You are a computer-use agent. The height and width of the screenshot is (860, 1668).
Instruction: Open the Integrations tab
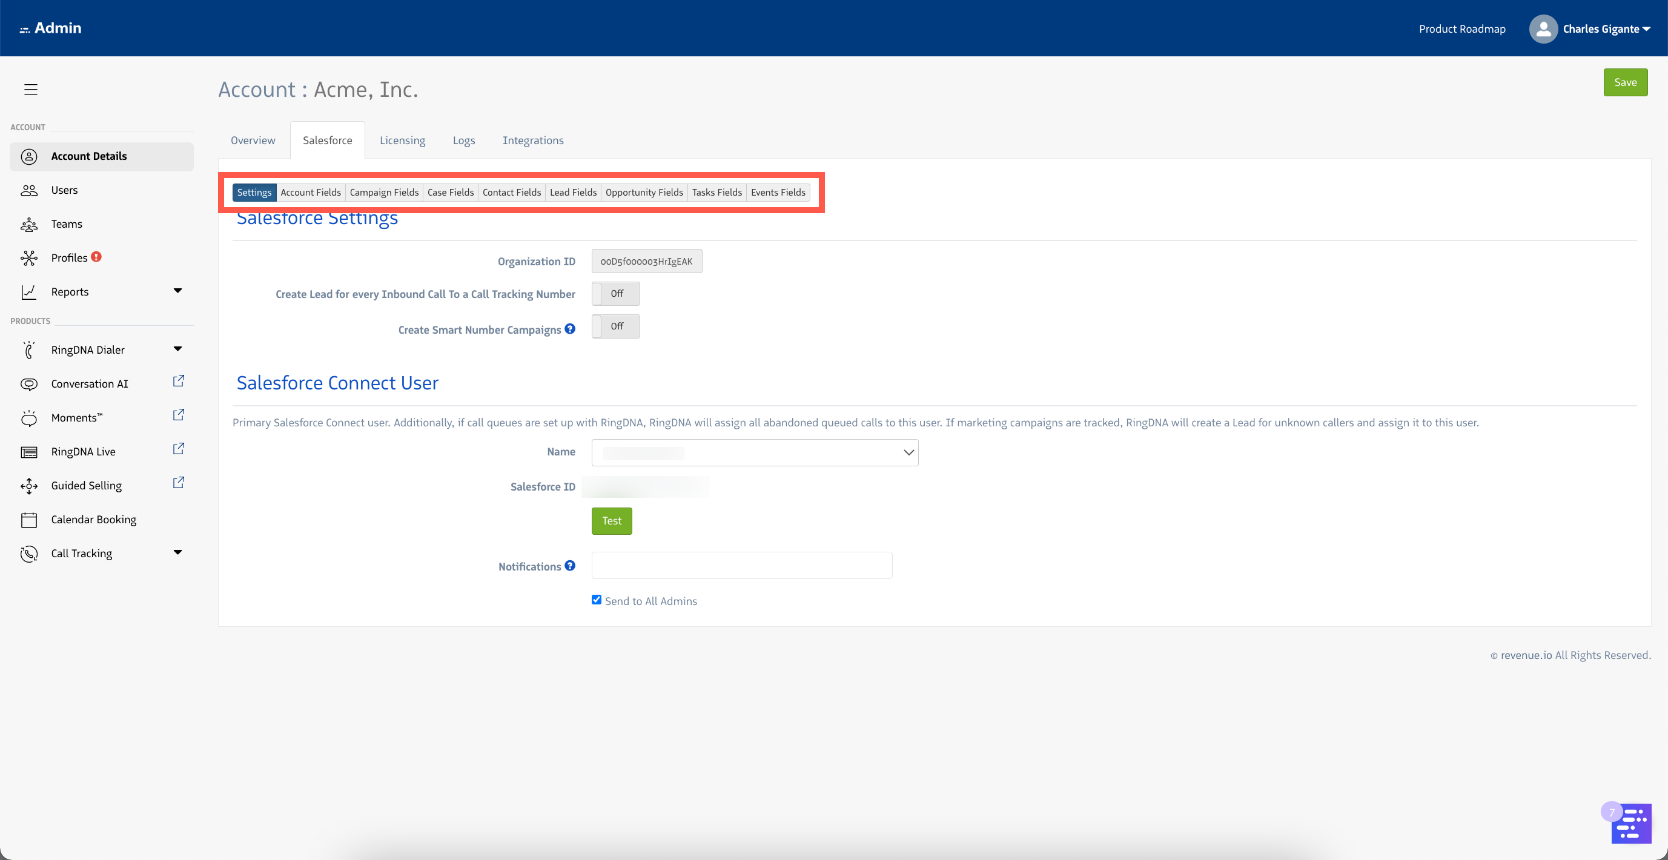coord(533,141)
